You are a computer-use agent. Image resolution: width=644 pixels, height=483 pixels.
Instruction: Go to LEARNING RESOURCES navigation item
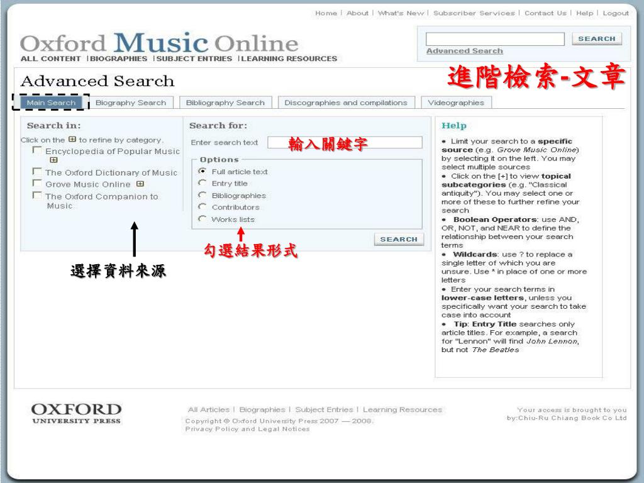click(289, 58)
